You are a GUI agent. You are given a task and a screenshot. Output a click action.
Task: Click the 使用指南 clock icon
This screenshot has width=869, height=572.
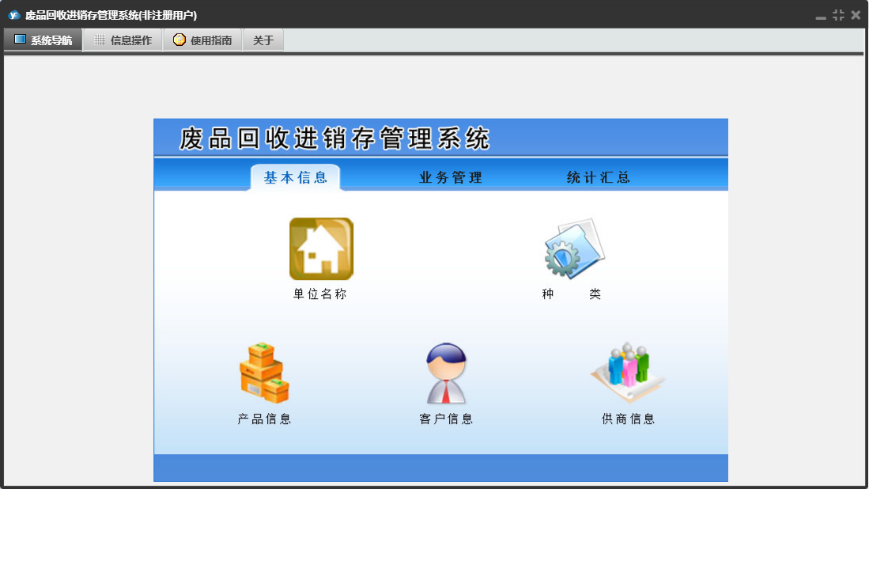coord(179,40)
